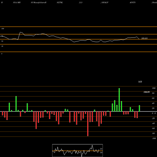This screenshot has width=157, height=157.
Task: Click the "SI(TM)" header text
Action: pyautogui.click(x=60, y=3)
